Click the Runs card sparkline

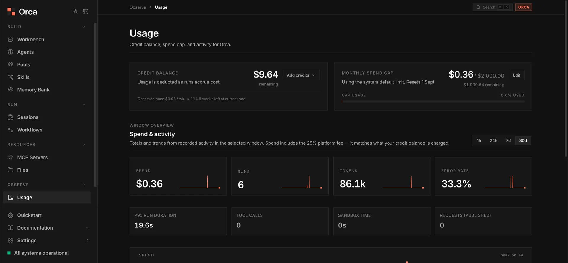(x=301, y=182)
